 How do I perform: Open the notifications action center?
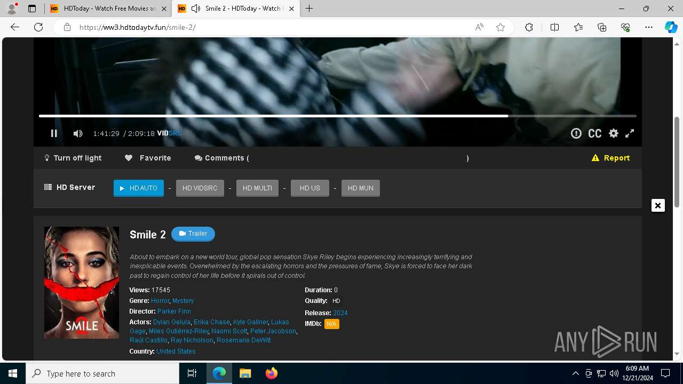pyautogui.click(x=665, y=373)
